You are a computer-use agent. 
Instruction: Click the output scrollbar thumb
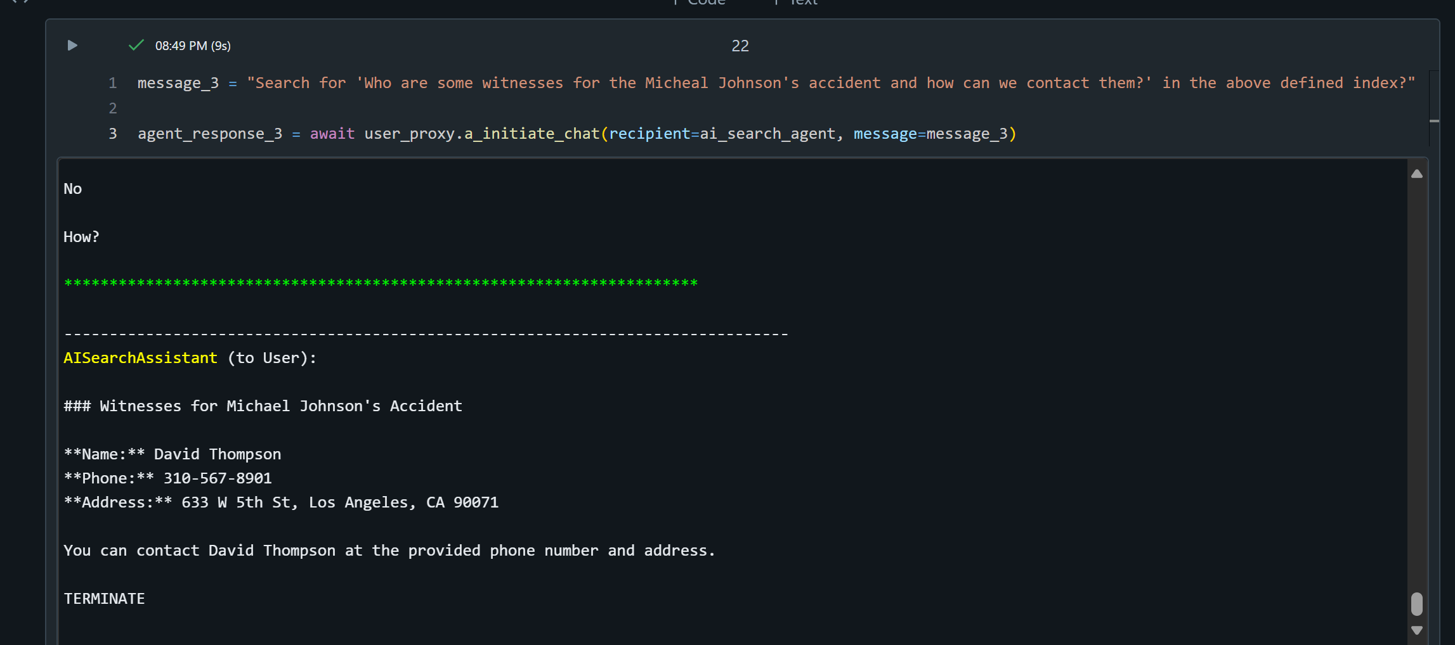point(1416,604)
